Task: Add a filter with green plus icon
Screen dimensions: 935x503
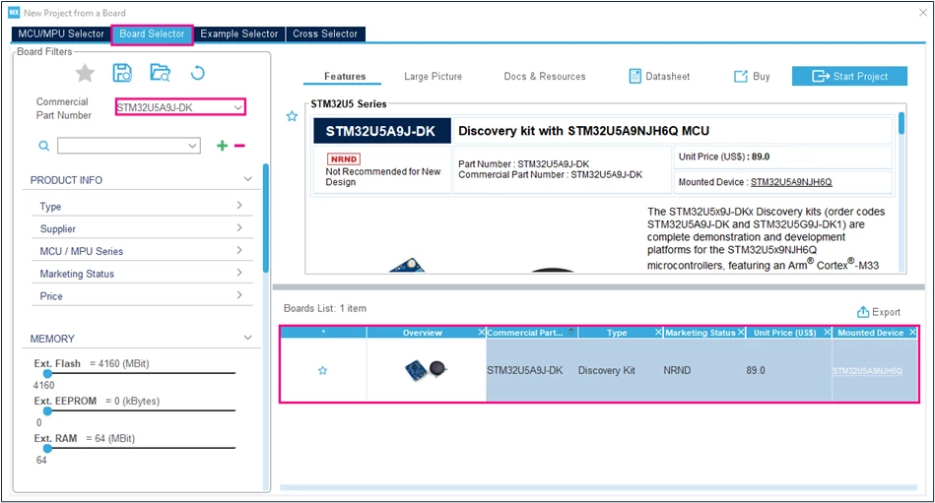Action: [222, 146]
